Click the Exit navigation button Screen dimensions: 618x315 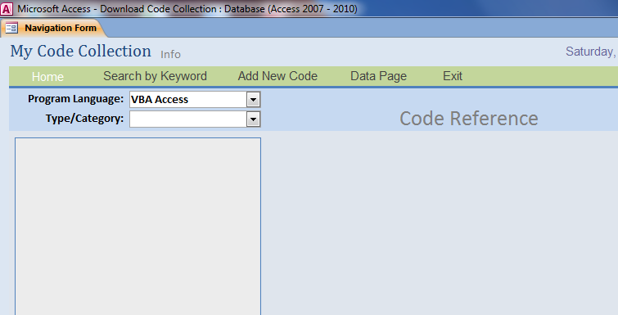tap(453, 76)
